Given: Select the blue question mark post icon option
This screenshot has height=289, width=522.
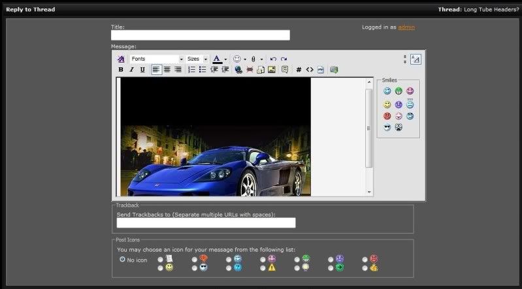Looking at the screenshot, I should pyautogui.click(x=229, y=267).
